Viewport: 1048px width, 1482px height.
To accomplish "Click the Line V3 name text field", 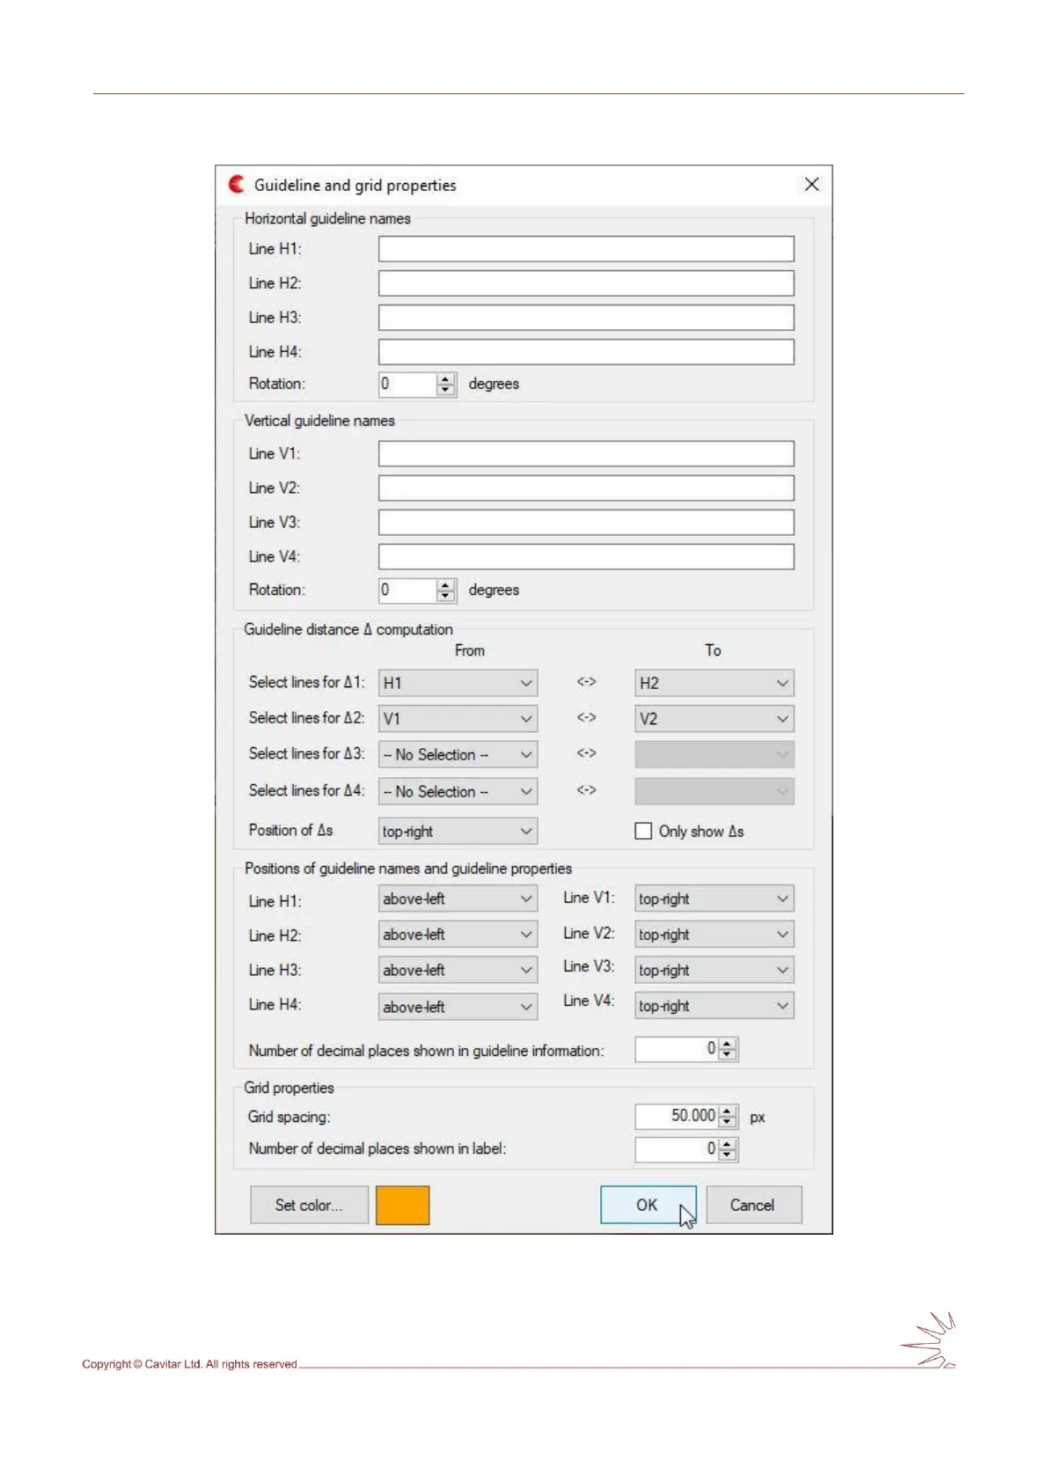I will (x=586, y=522).
